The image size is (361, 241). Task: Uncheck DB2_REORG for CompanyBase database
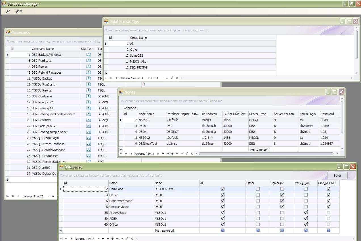(328, 207)
